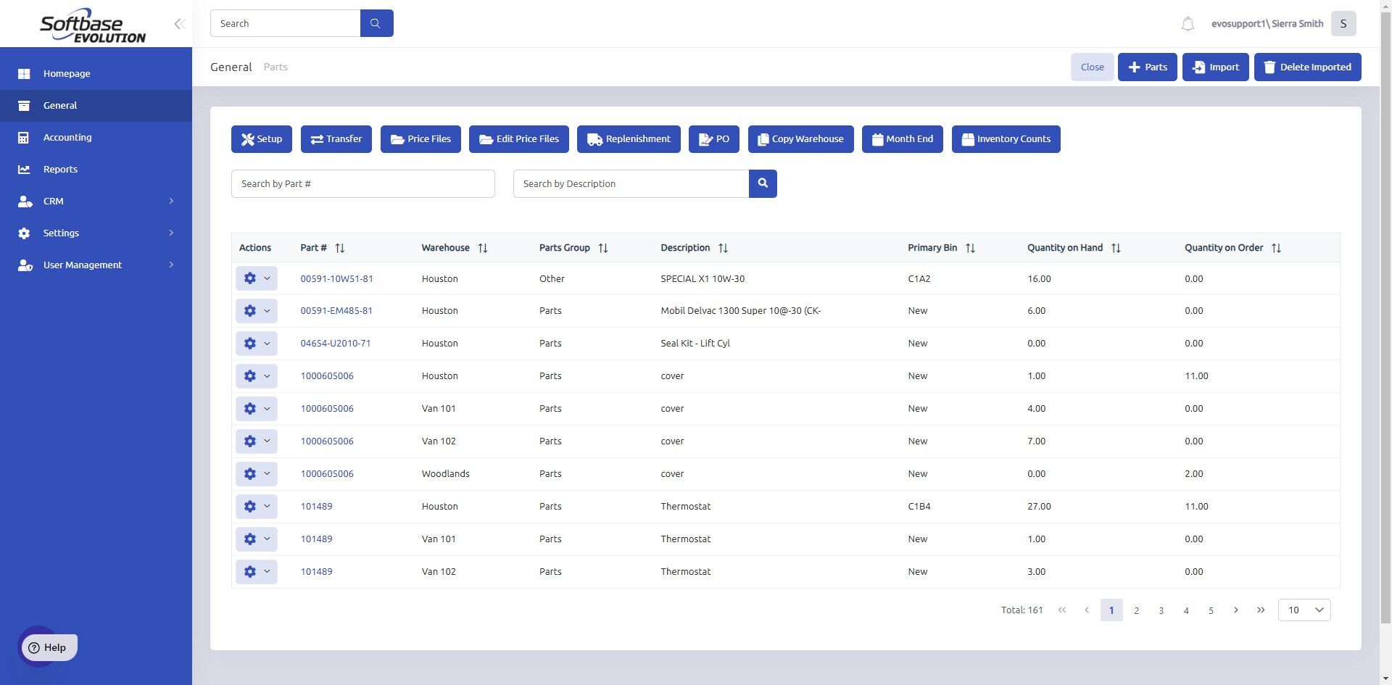The height and width of the screenshot is (685, 1392).
Task: Sort the table by Quantity on Order
Action: (x=1276, y=248)
